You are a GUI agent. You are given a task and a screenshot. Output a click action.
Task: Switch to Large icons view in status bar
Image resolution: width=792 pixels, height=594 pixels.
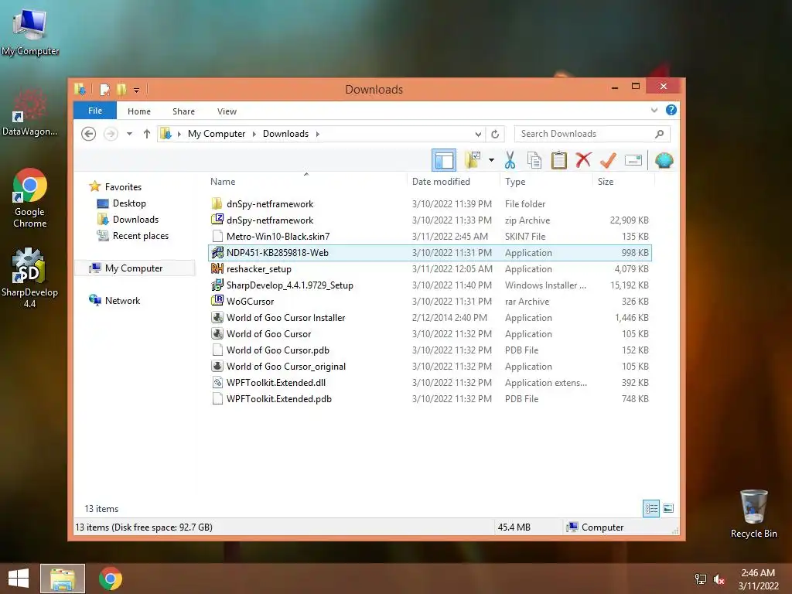[668, 508]
